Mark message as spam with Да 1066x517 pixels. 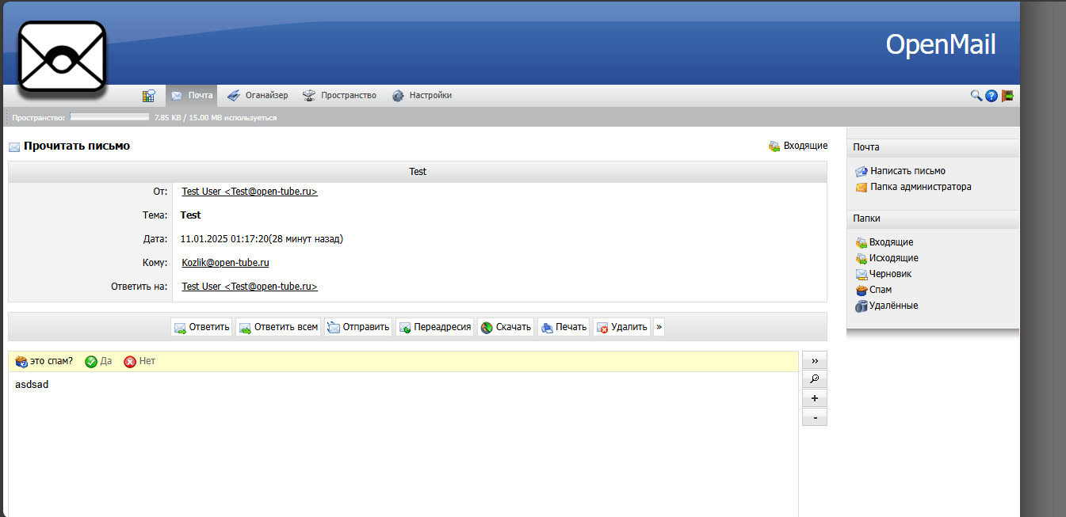tap(98, 361)
